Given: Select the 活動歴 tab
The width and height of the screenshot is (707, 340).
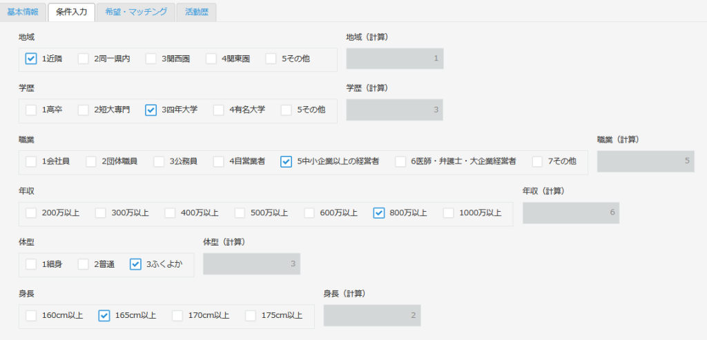Looking at the screenshot, I should [x=196, y=12].
